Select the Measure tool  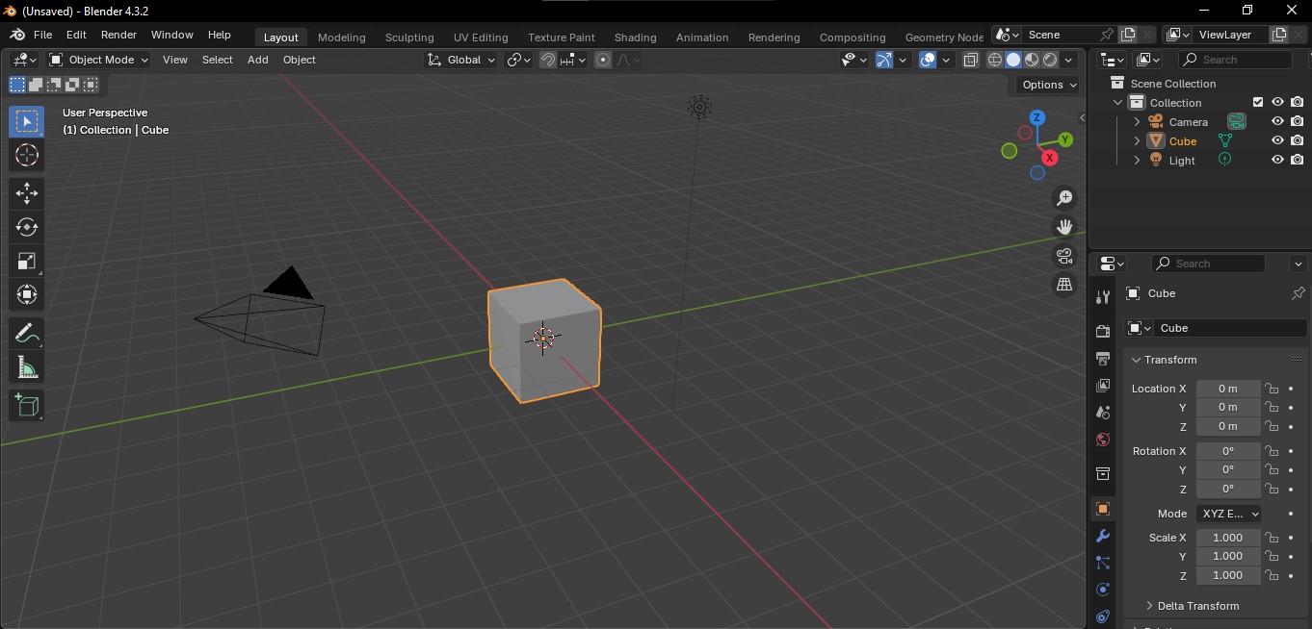click(x=27, y=367)
